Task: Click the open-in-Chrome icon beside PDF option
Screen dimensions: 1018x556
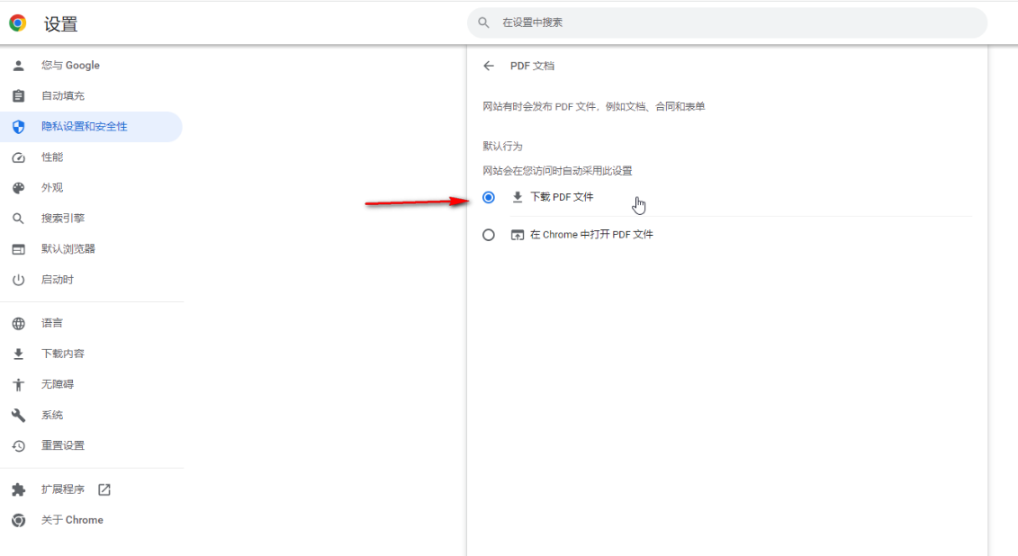Action: coord(518,235)
